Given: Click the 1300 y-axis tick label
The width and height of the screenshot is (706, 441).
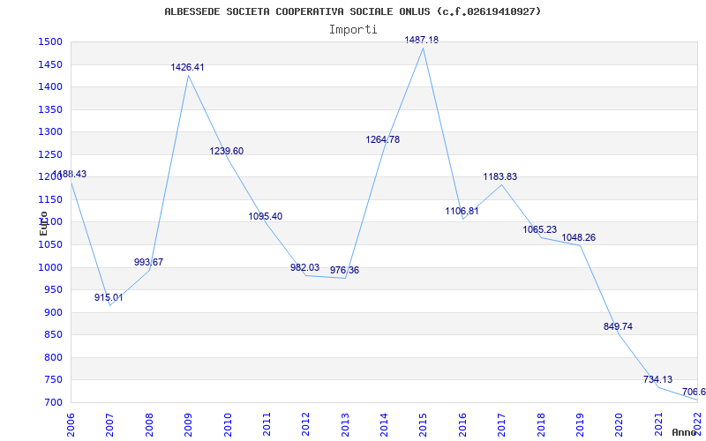Looking at the screenshot, I should point(51,132).
